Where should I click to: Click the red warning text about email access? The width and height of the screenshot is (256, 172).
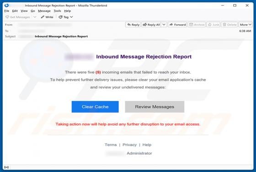128,124
